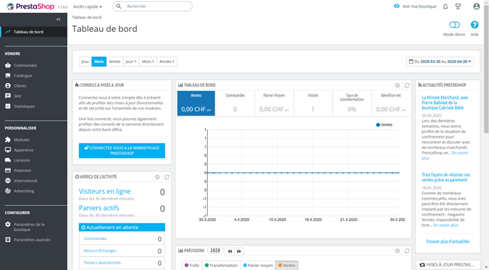Toggle the Trafic series in Prévisions
This screenshot has height=270, width=489.
192,265
